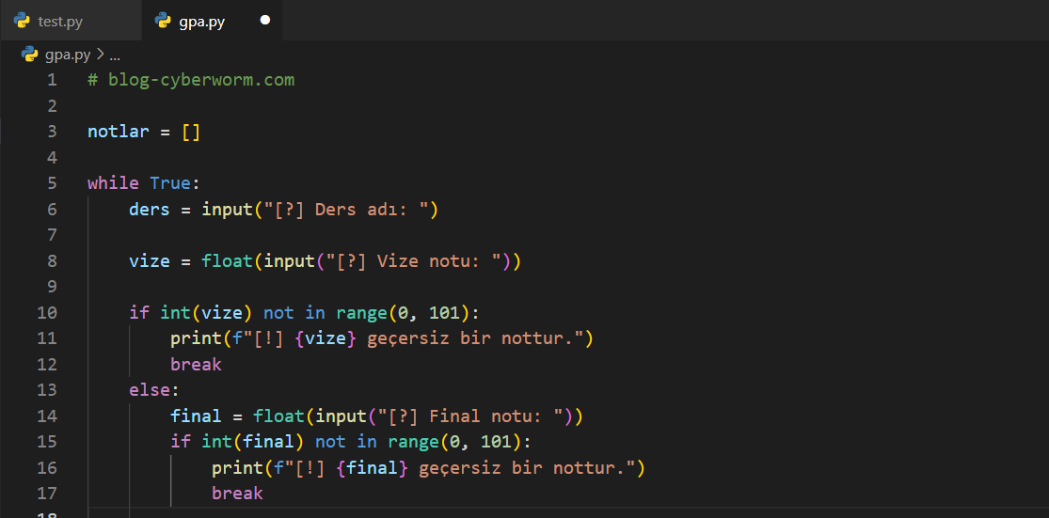This screenshot has width=1049, height=518.
Task: Click the break statement on line 12
Action: pyautogui.click(x=196, y=364)
